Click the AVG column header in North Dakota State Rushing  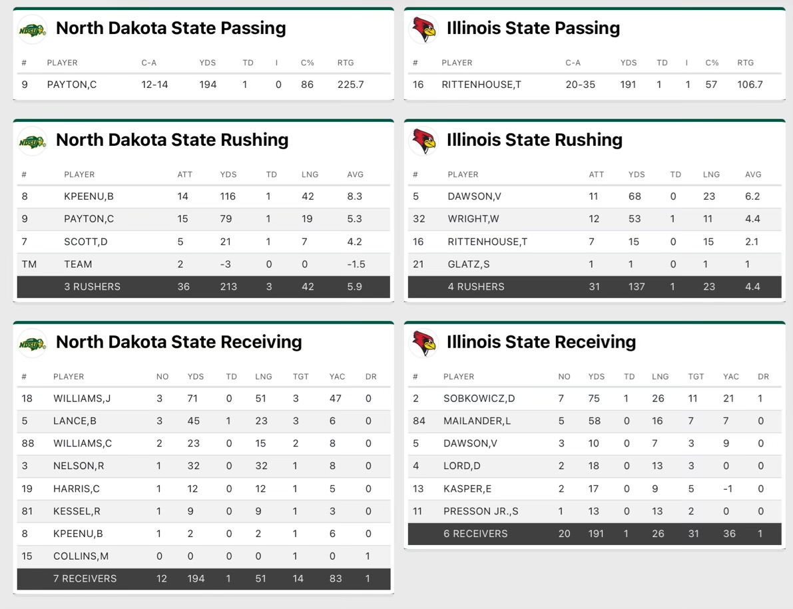(356, 174)
